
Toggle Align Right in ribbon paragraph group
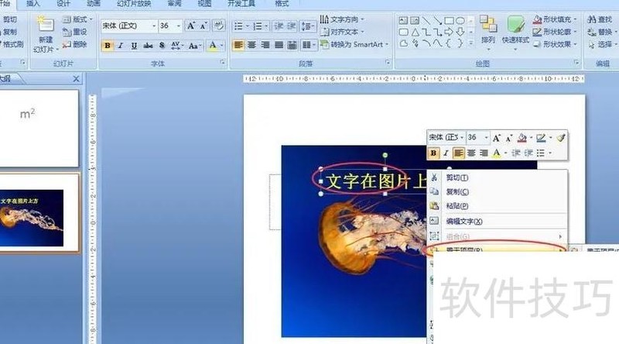[265, 45]
